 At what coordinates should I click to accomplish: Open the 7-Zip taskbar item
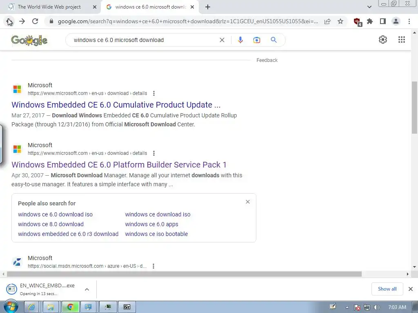(127, 307)
